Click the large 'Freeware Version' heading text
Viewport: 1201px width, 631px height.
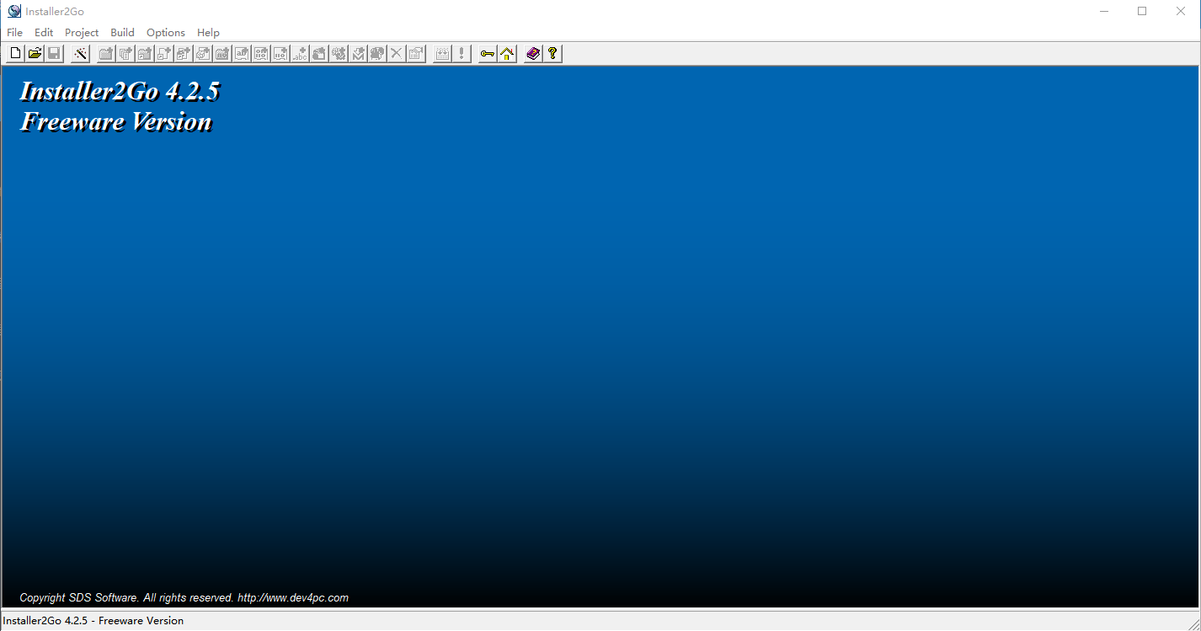pos(116,122)
